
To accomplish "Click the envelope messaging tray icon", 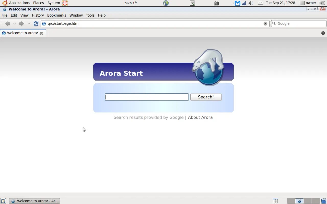I will [x=260, y=3].
